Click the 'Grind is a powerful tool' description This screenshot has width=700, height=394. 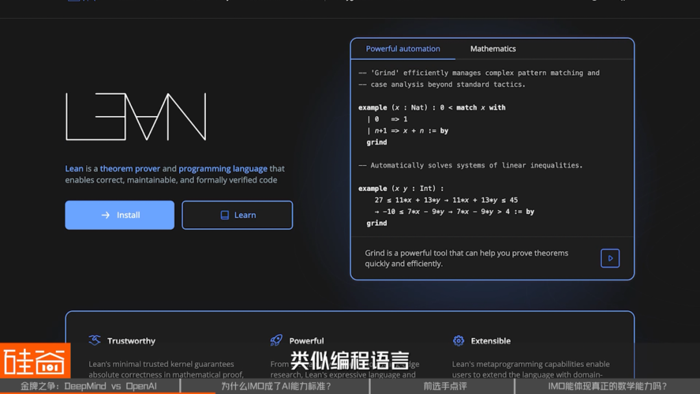click(467, 259)
